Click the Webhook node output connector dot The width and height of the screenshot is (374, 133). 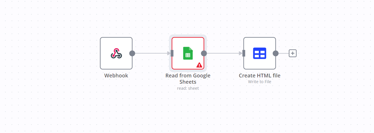point(132,53)
